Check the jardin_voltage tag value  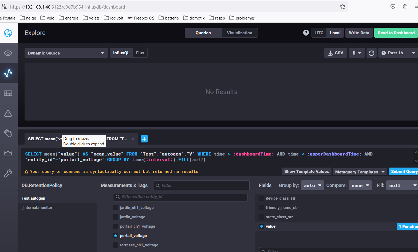[x=116, y=217]
